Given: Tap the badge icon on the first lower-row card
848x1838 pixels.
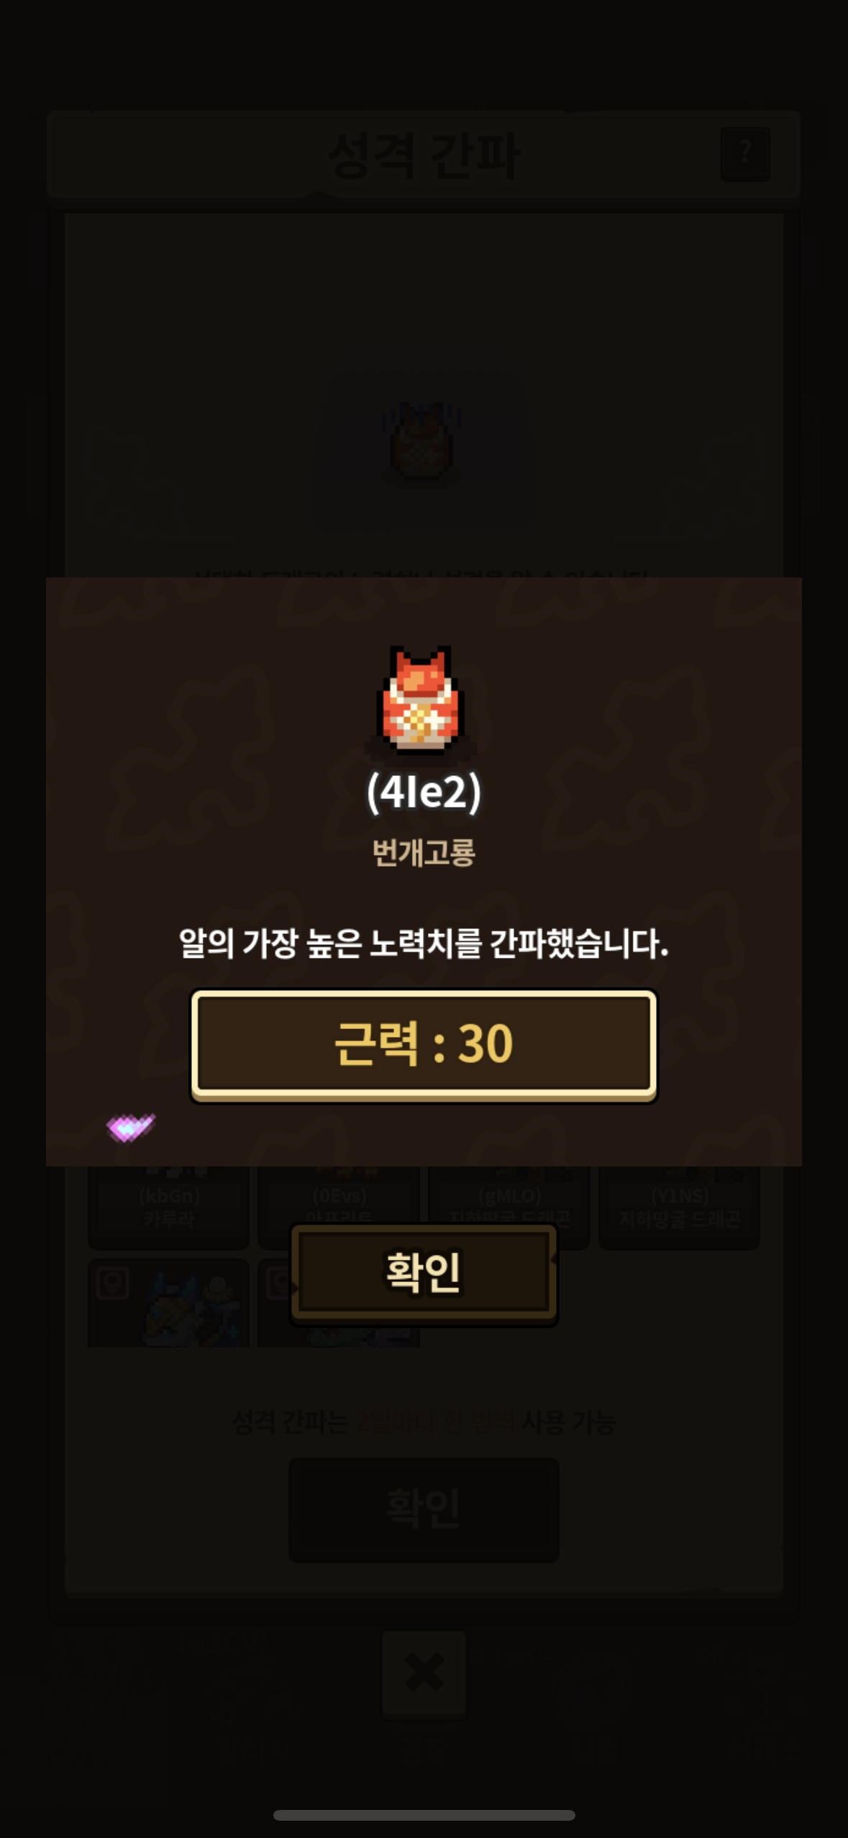Looking at the screenshot, I should click(x=113, y=1283).
